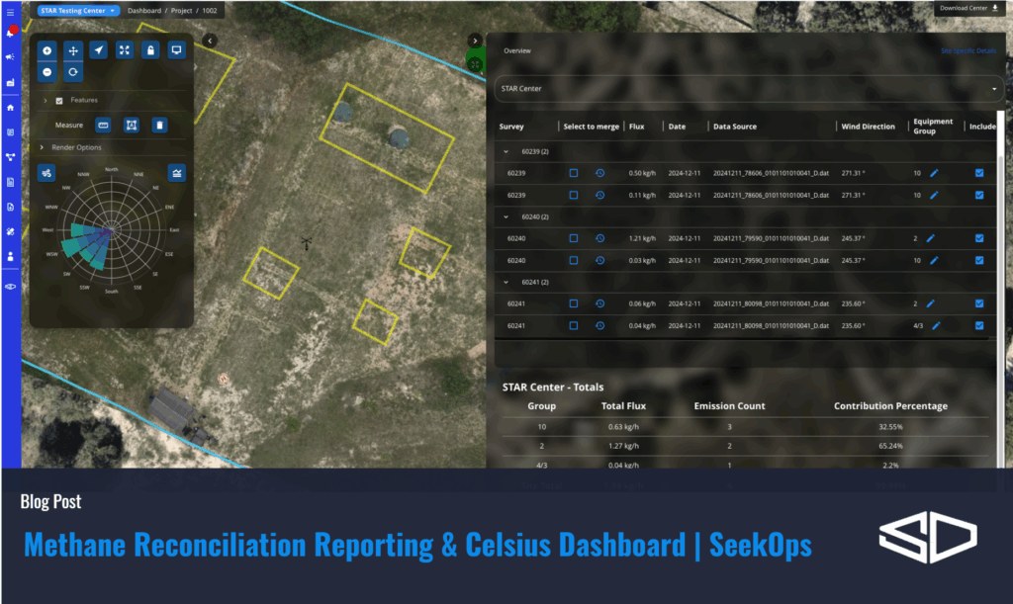Image resolution: width=1013 pixels, height=604 pixels.
Task: Check select-to-merge box for 0.11 kg/h row
Action: click(574, 195)
